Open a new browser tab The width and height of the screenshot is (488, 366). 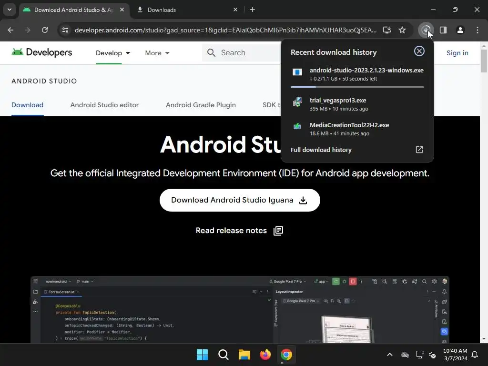(x=253, y=10)
